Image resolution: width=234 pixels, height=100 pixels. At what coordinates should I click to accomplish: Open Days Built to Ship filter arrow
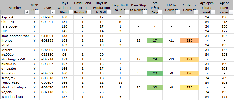coord(127,12)
